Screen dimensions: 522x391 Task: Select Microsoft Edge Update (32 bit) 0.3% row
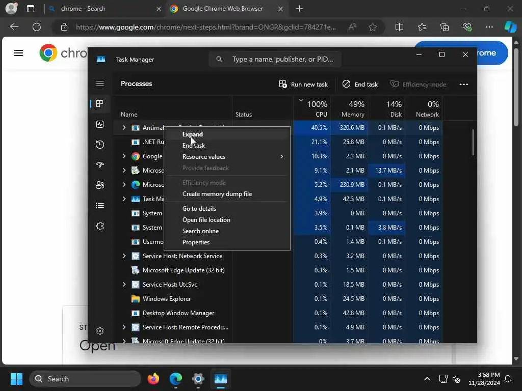click(x=278, y=270)
